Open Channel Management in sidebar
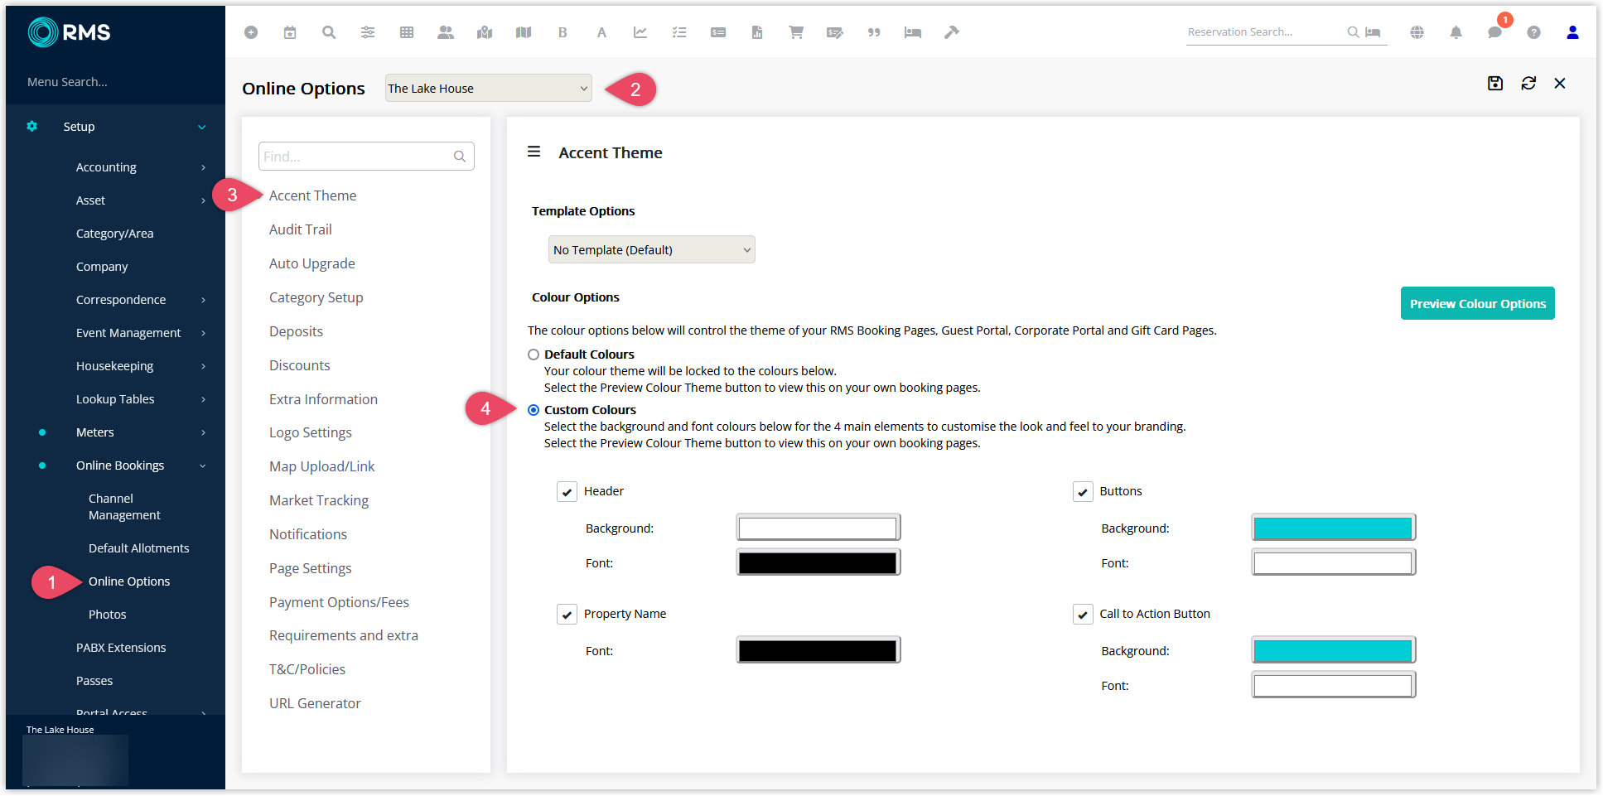The height and width of the screenshot is (796, 1603). pos(124,507)
